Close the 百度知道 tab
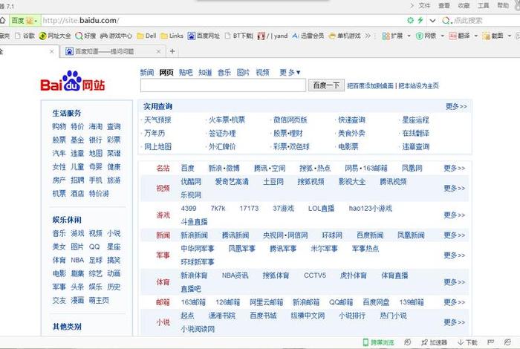 click(158, 51)
